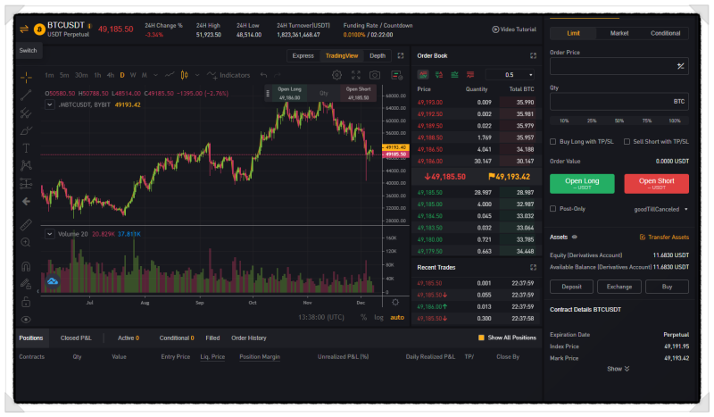The image size is (714, 417).
Task: Open the Video Tutorial link
Action: (514, 29)
